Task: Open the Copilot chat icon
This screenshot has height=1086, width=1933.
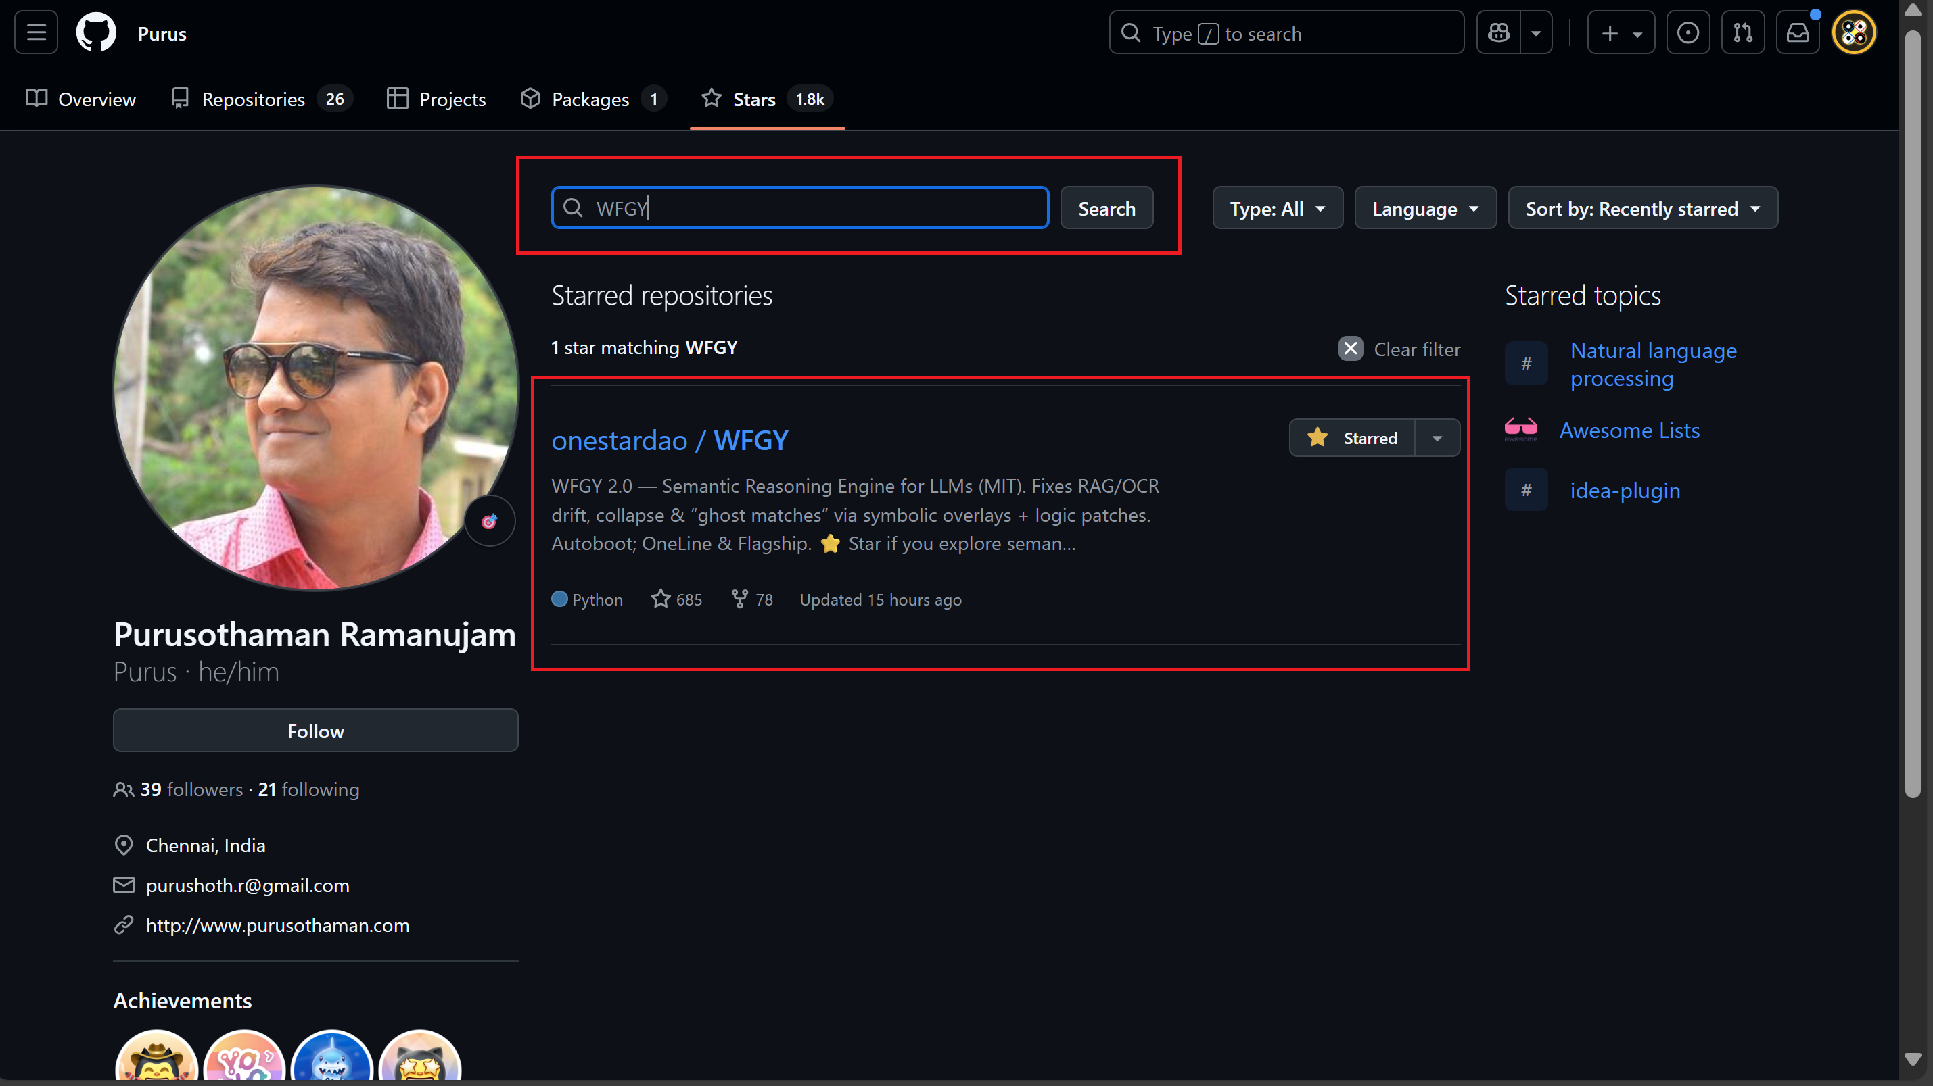Action: pos(1499,33)
